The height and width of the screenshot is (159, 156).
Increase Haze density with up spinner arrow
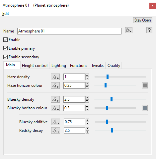[x=87, y=75]
